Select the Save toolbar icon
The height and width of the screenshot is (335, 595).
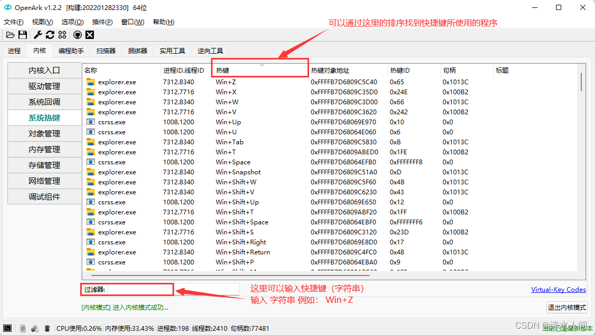(x=23, y=35)
